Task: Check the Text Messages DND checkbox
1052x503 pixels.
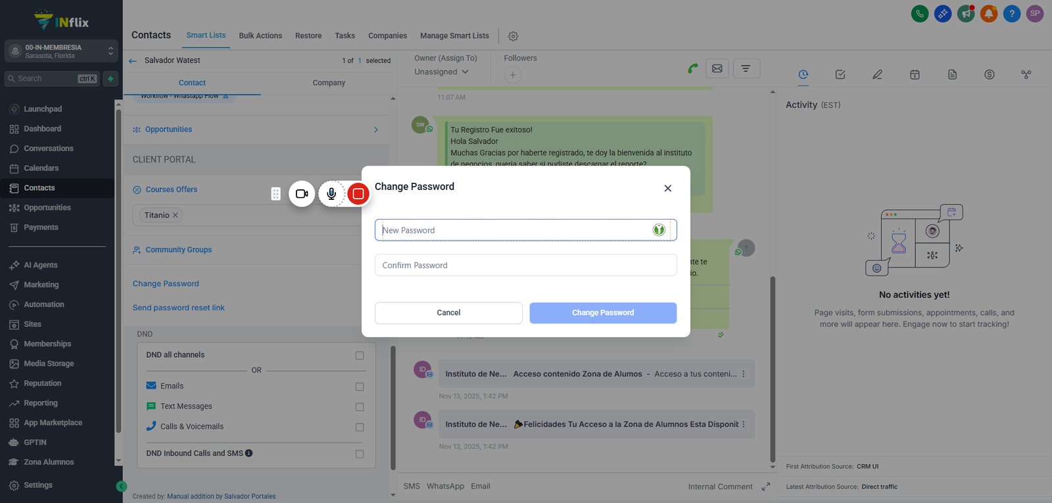Action: (x=360, y=407)
